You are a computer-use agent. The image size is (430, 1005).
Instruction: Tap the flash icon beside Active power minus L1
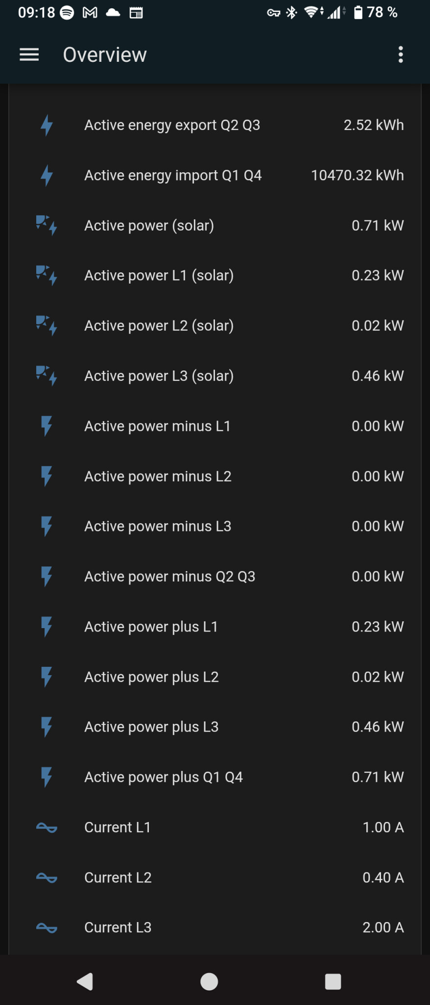tap(47, 426)
